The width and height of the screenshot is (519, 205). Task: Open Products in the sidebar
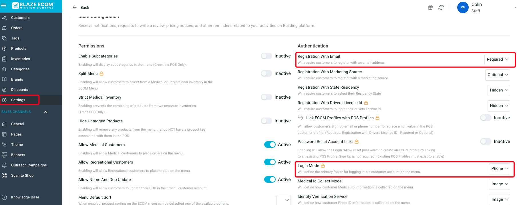point(19,48)
